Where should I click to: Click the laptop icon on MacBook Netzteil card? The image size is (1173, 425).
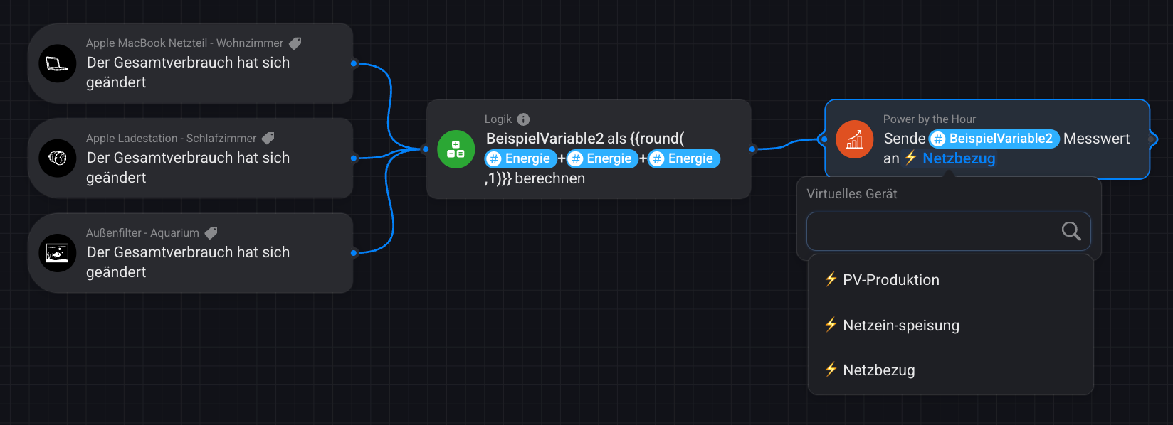(57, 63)
